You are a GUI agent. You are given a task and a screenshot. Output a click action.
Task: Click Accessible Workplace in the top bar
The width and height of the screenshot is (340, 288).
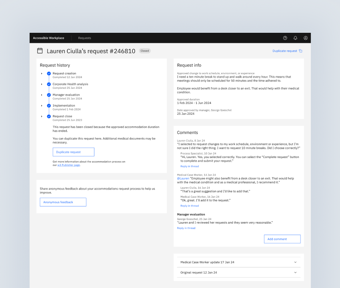pyautogui.click(x=48, y=38)
